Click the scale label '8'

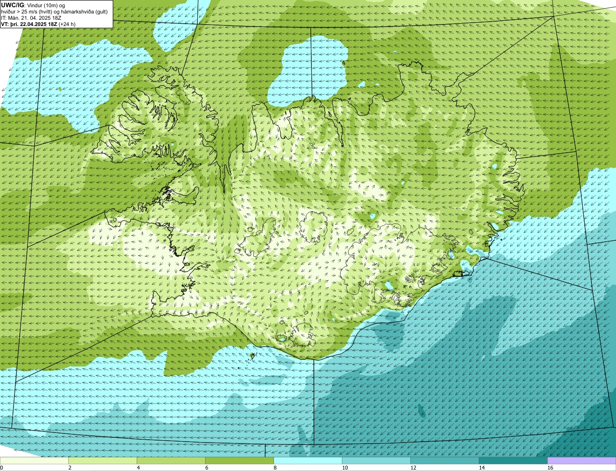pyautogui.click(x=275, y=468)
